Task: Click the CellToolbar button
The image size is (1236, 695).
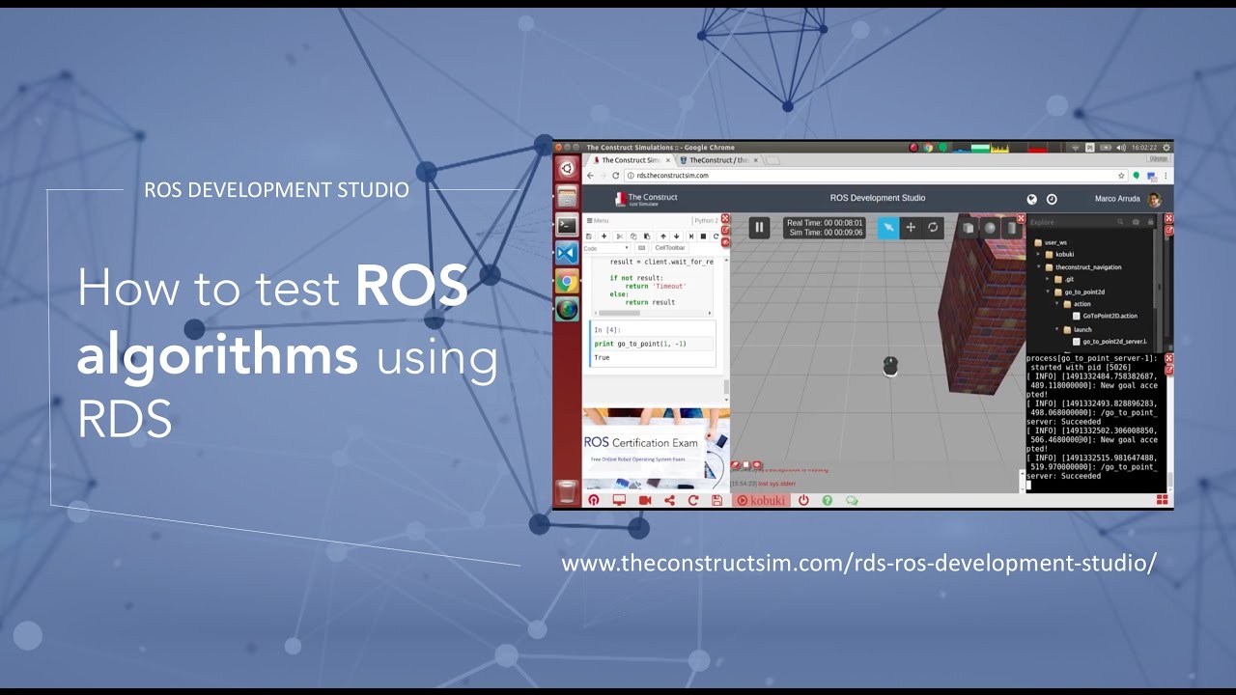Action: point(670,248)
